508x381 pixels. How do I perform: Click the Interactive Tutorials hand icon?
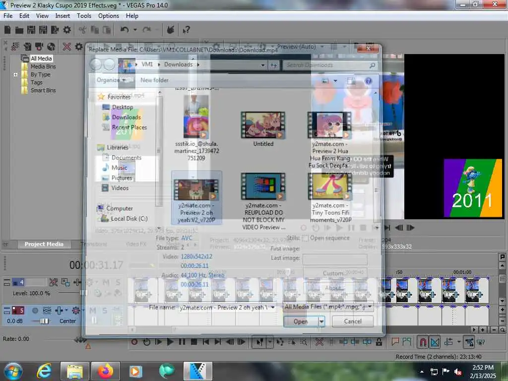[x=171, y=30]
